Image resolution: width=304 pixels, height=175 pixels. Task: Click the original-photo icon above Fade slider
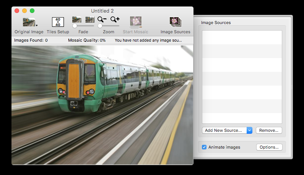point(77,19)
